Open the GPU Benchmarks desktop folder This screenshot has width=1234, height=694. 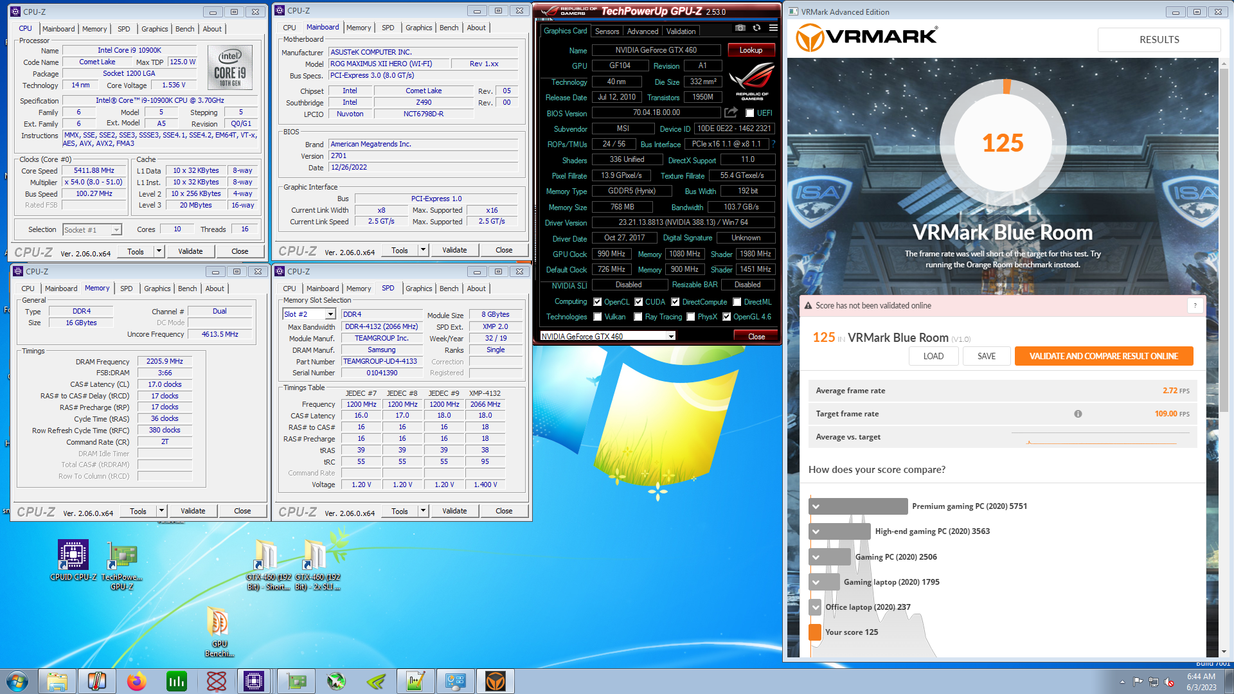pos(219,632)
